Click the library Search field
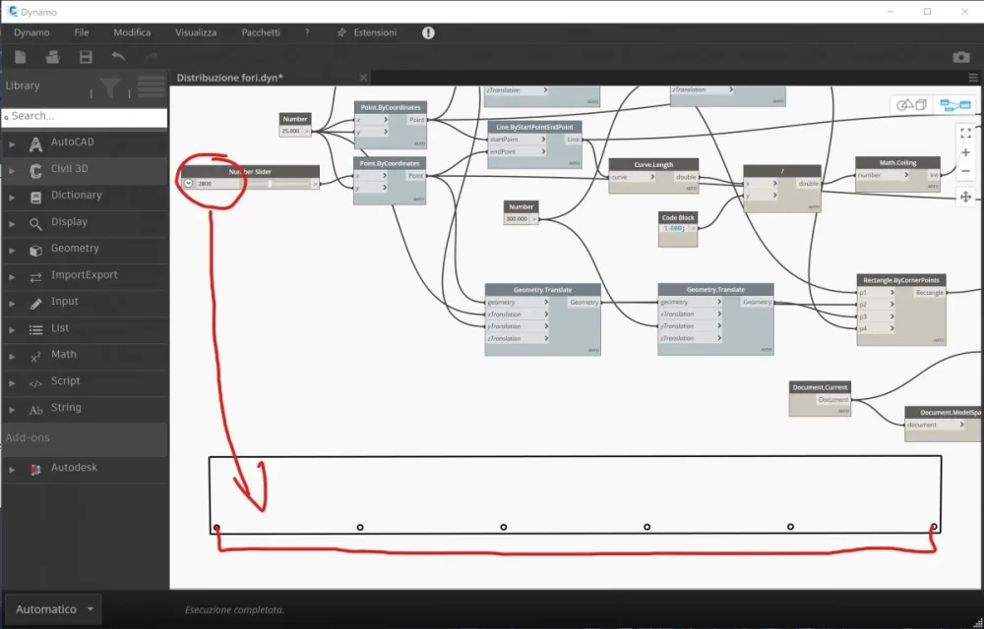 [84, 116]
